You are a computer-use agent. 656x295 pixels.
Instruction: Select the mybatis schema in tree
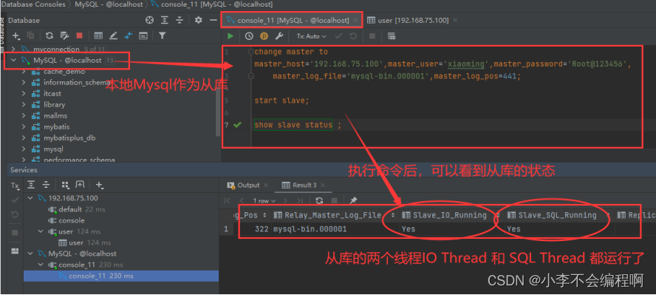coord(56,126)
